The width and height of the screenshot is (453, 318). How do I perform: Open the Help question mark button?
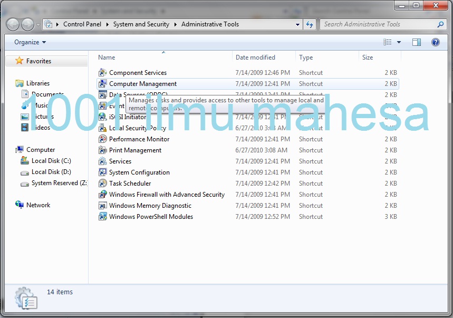(x=436, y=42)
